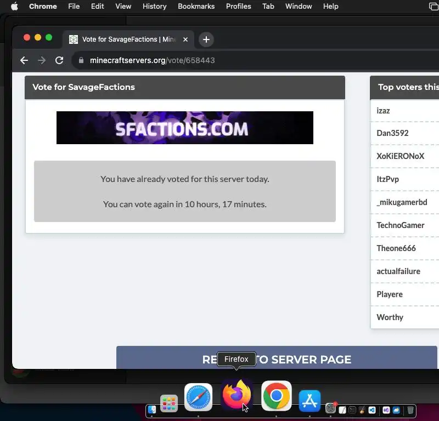Viewport: 439px width, 421px height.
Task: Reload the vote page
Action: (x=59, y=60)
